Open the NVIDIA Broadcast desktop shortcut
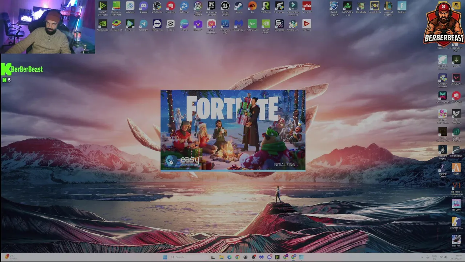 (103, 9)
